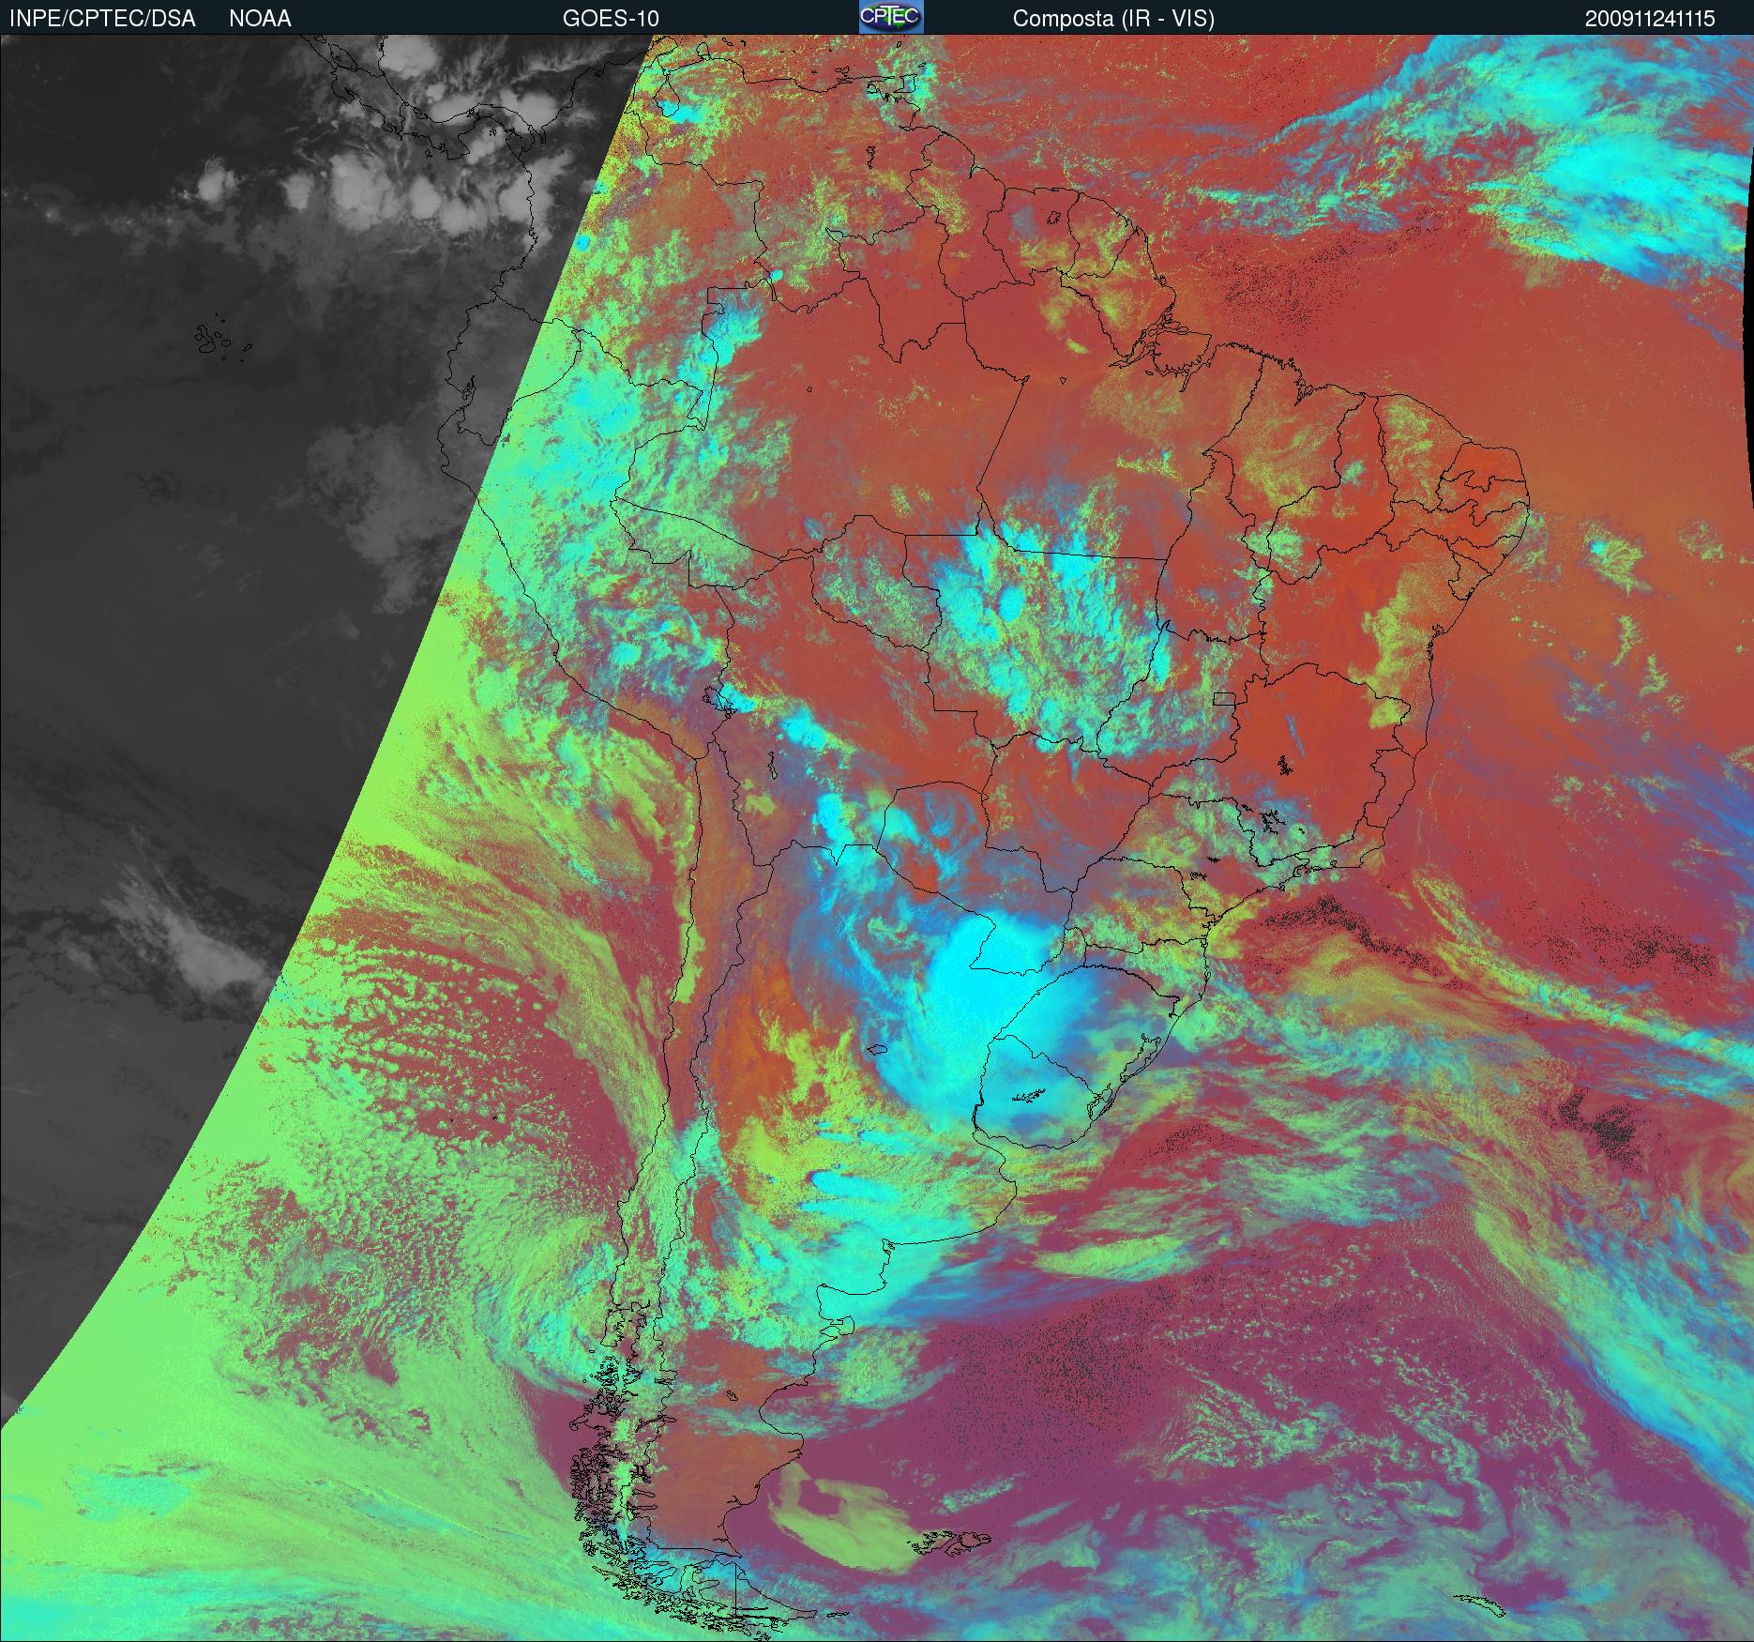
Task: Click the Composta (IR - VIS) title
Action: (x=1113, y=19)
